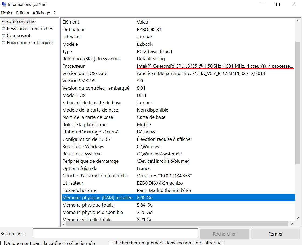Click the horizontal scrollbar thumb
This screenshot has width=302, height=245.
tap(177, 224)
